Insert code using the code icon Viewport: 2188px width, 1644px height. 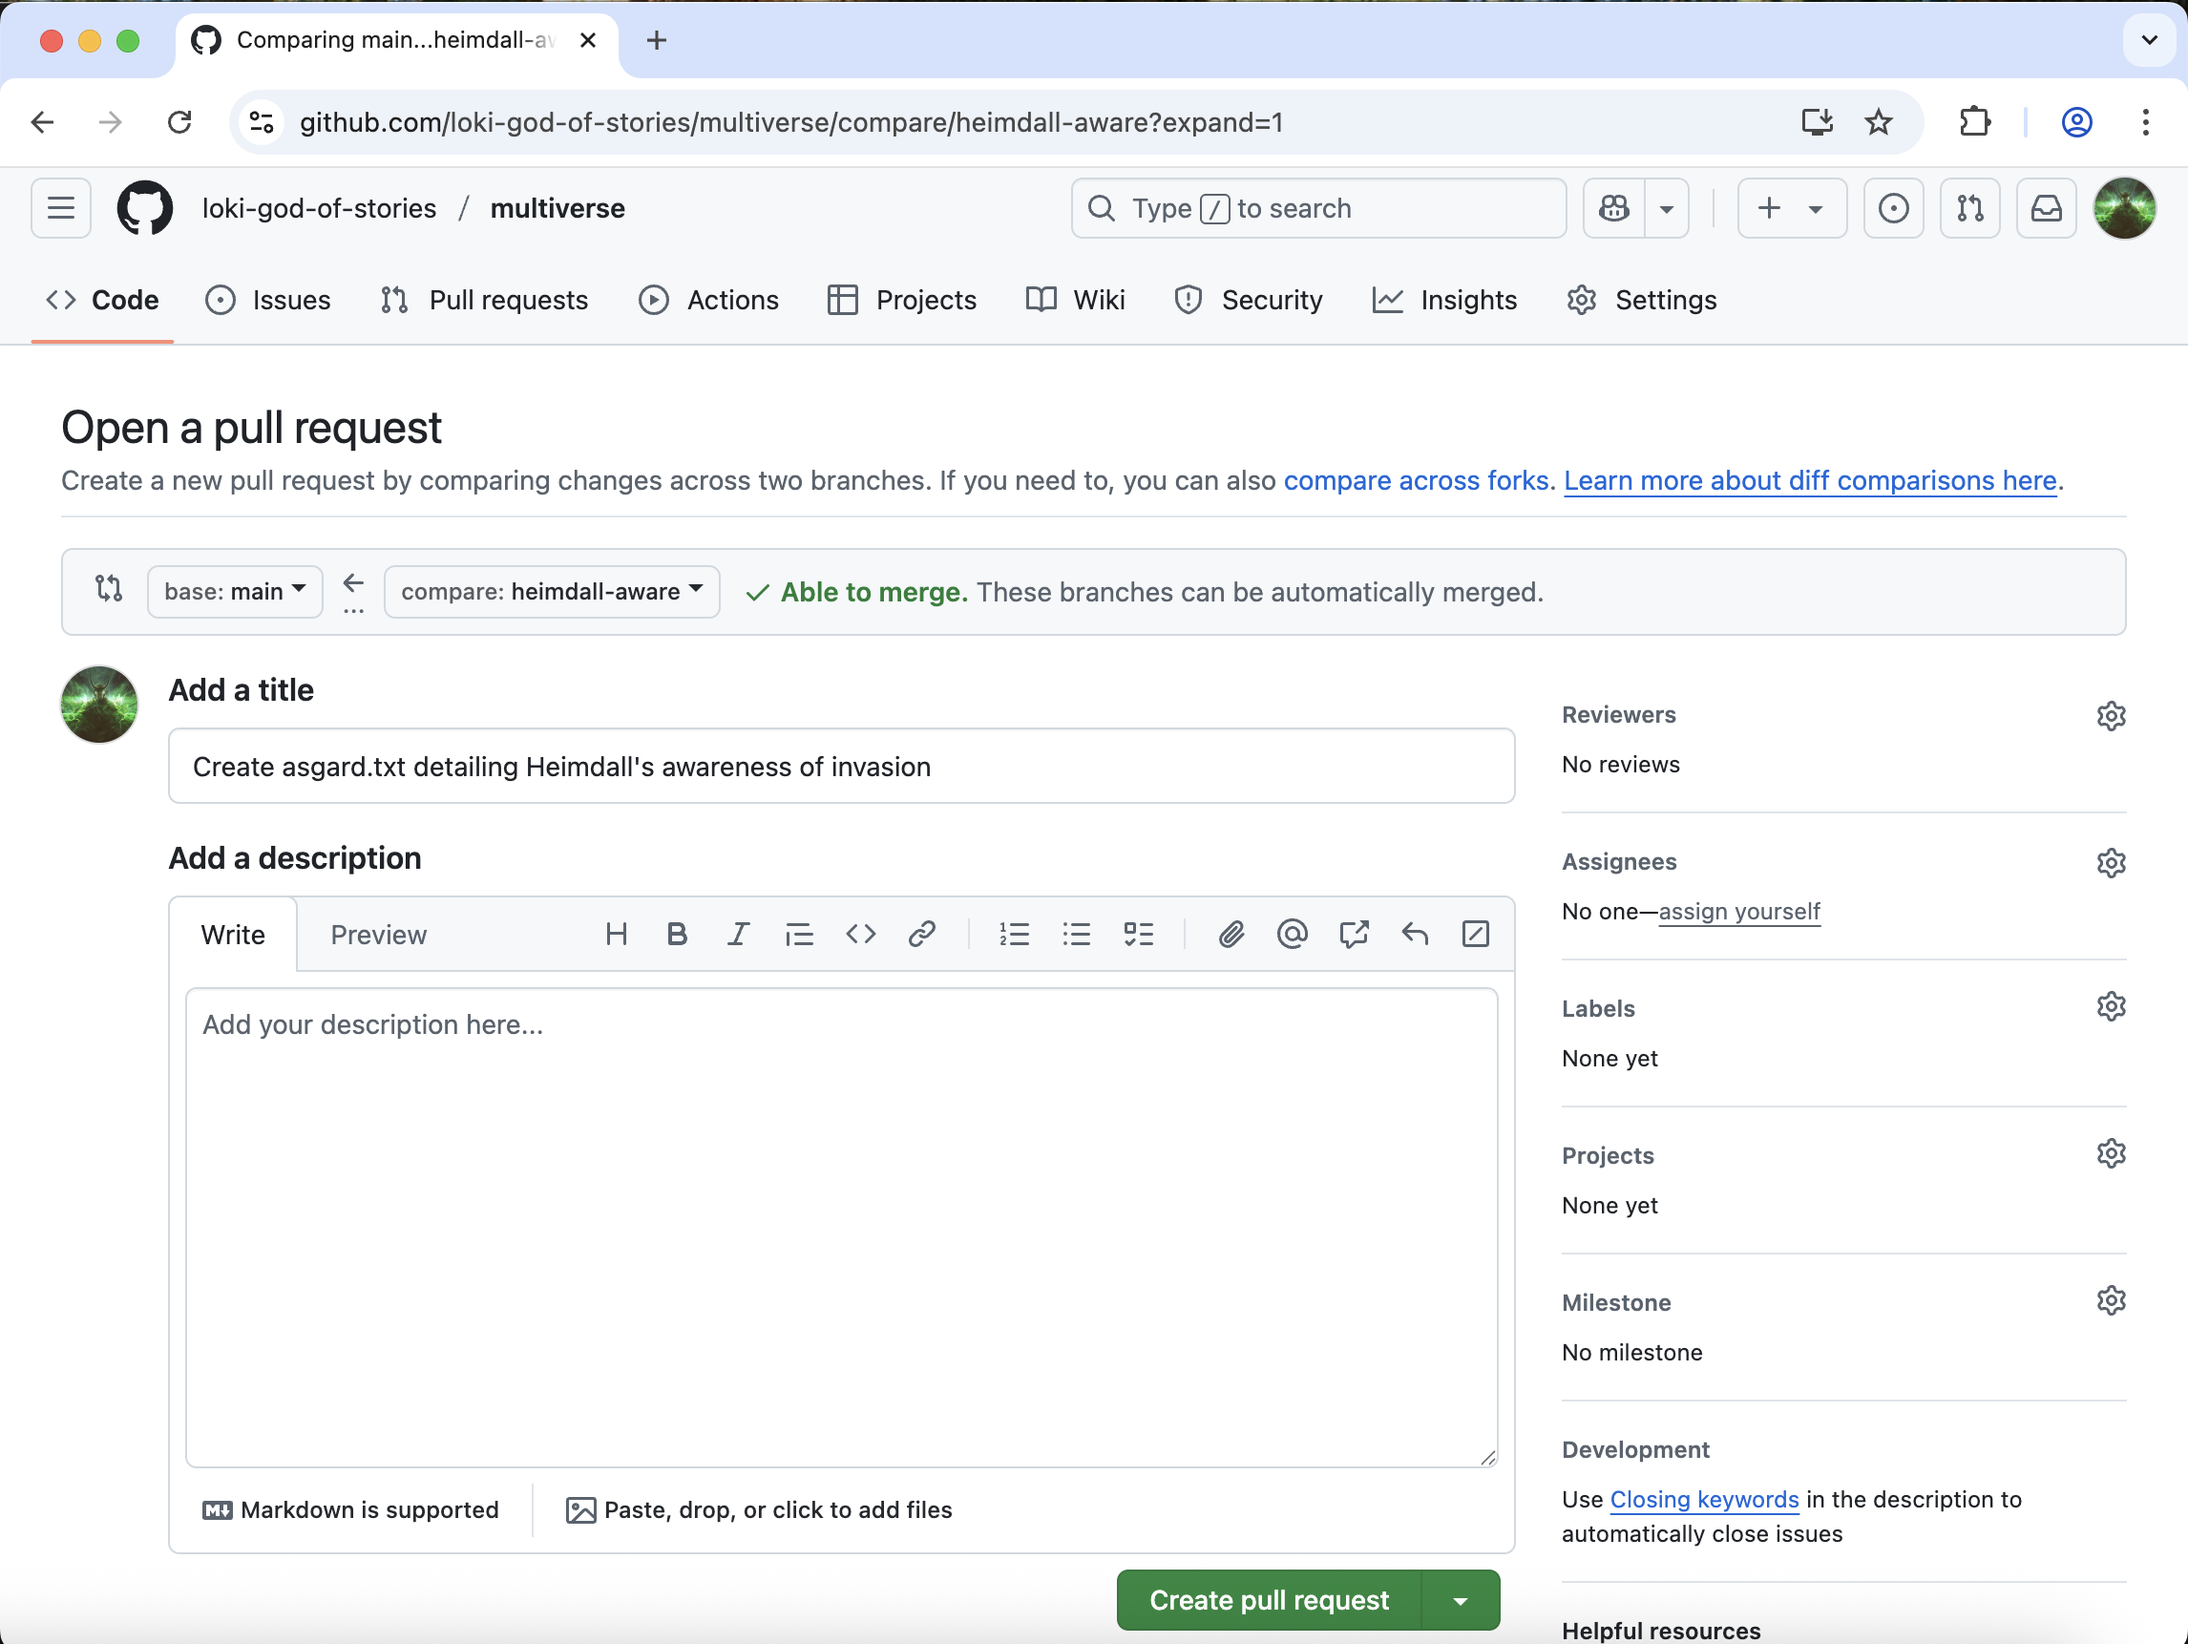point(859,934)
